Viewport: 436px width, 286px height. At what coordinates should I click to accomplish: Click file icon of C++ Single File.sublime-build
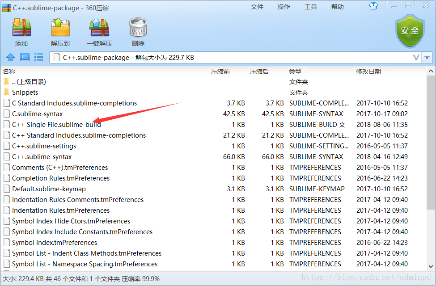(7, 125)
